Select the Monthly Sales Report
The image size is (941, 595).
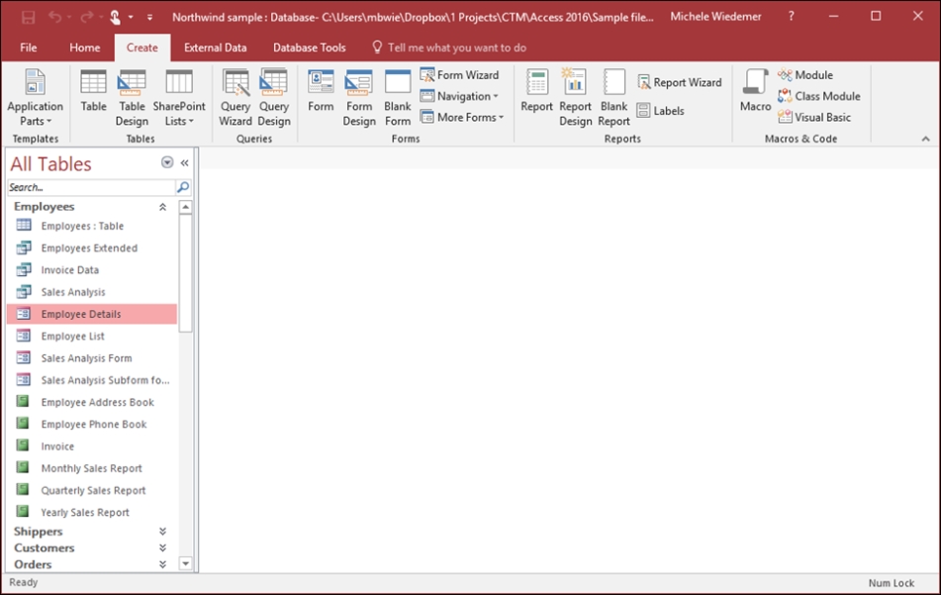(92, 468)
